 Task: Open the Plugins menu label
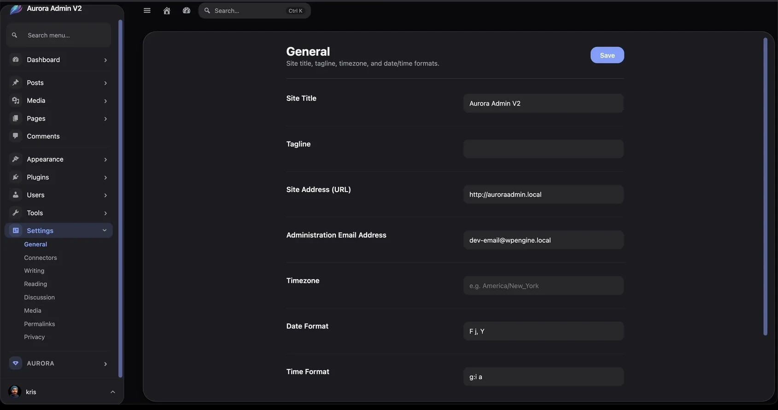[x=38, y=177]
